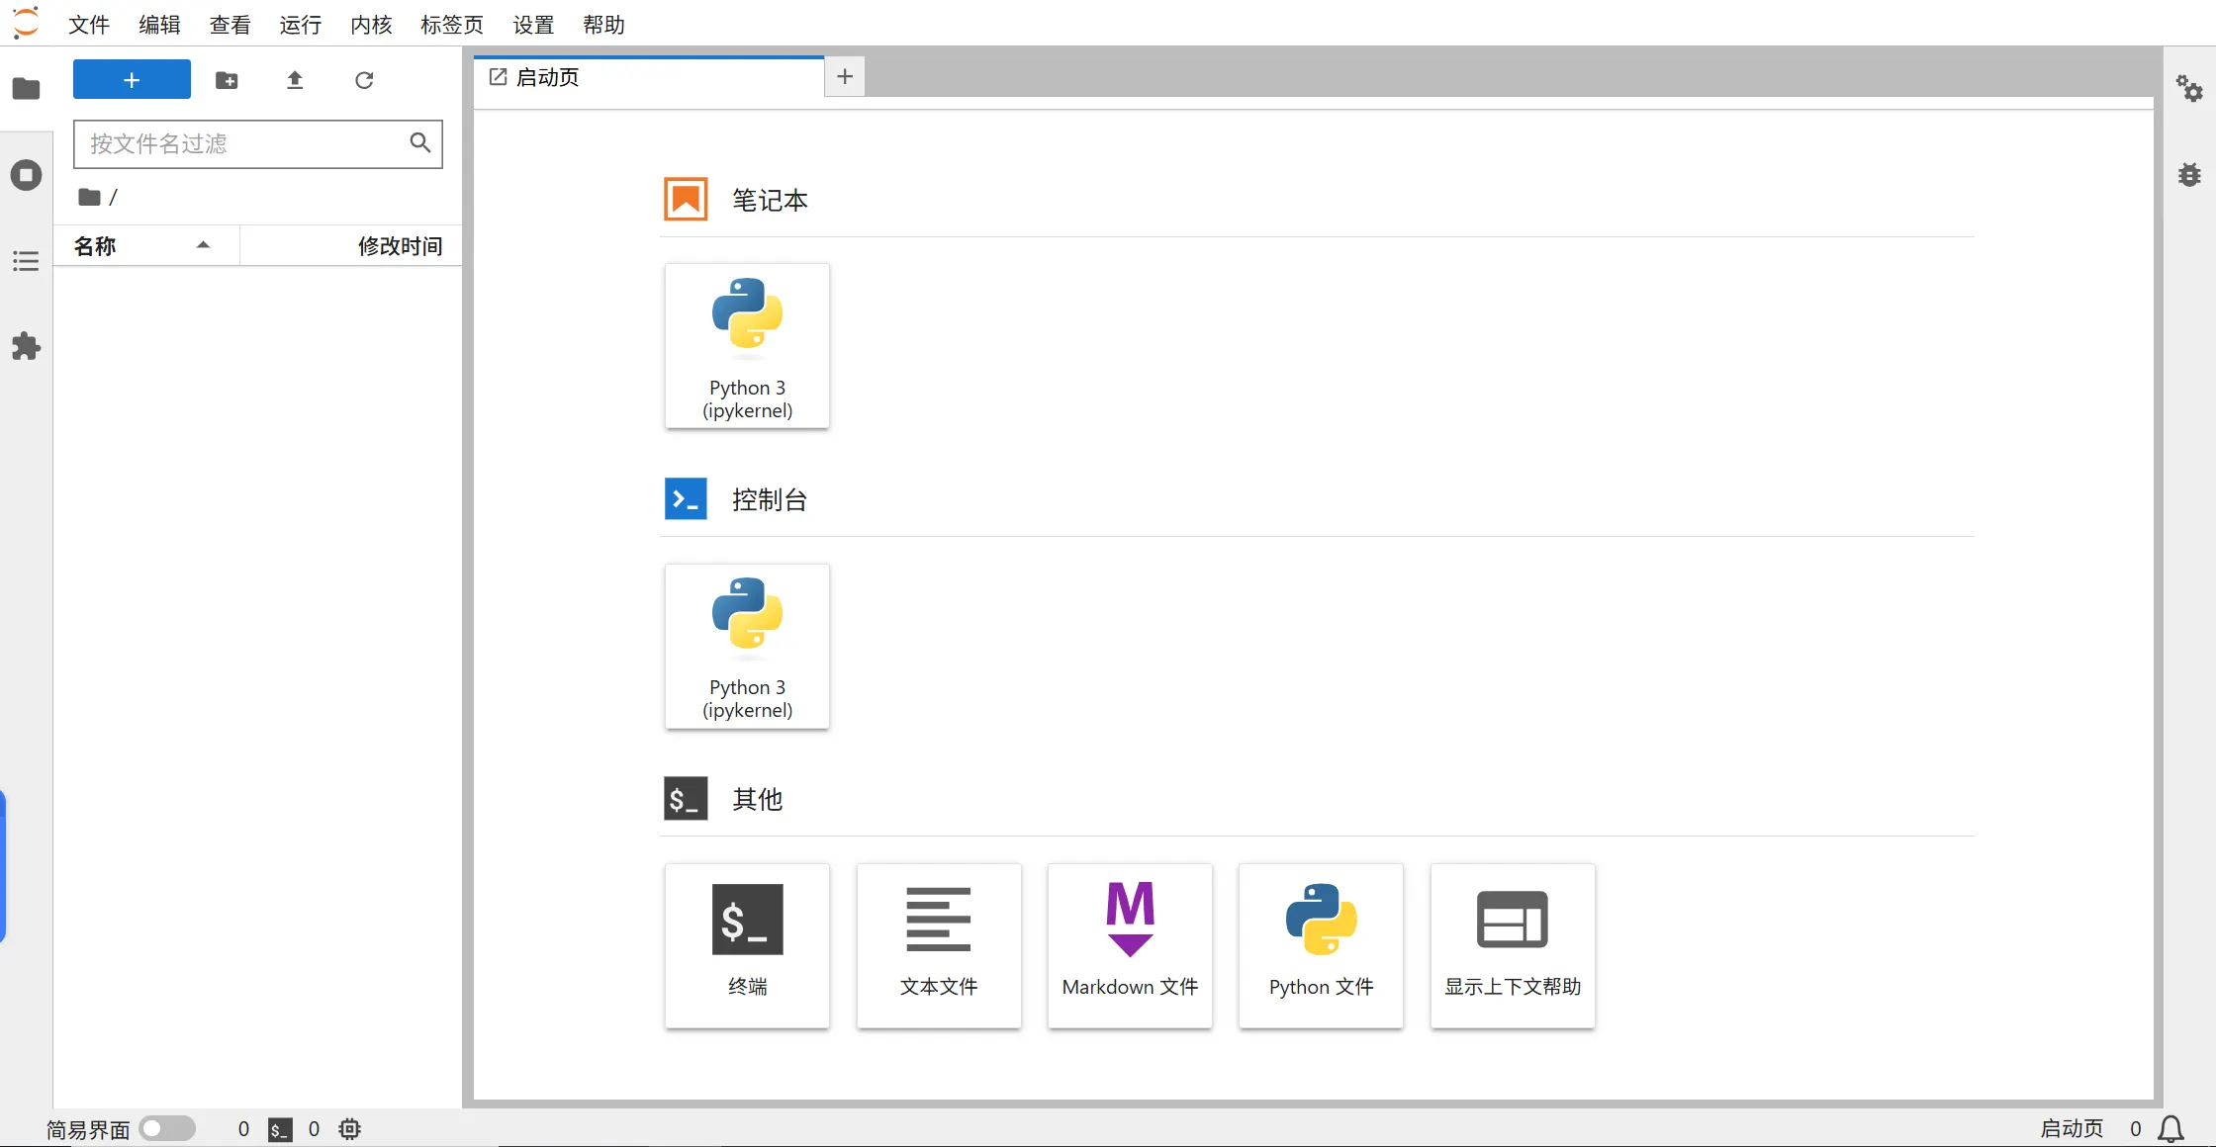The width and height of the screenshot is (2216, 1147).
Task: Toggle the 简易界面 switch
Action: (x=167, y=1128)
